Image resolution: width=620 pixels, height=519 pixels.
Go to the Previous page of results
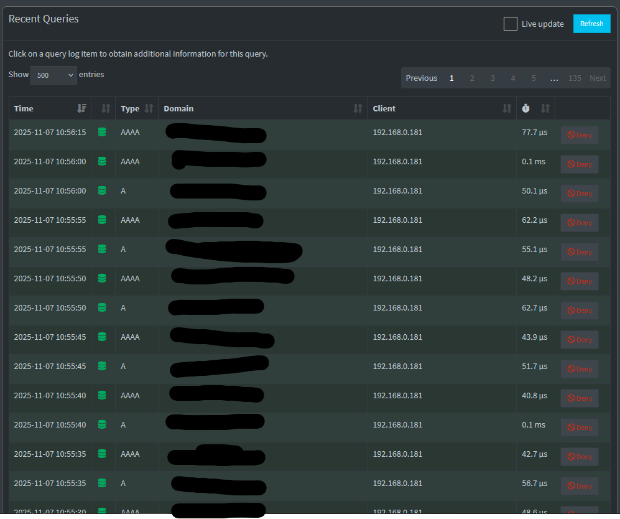[x=422, y=78]
